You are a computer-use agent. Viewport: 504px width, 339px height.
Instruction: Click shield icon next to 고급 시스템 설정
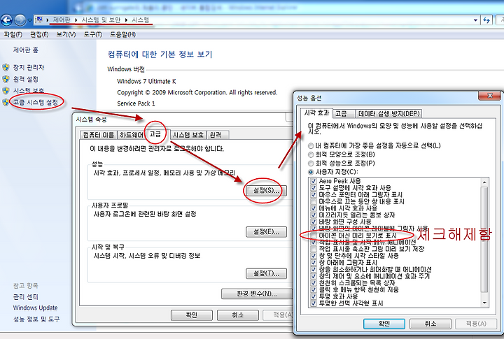pyautogui.click(x=6, y=102)
